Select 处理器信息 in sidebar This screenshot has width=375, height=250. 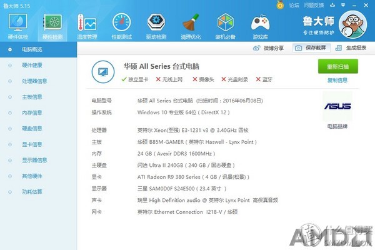point(34,81)
